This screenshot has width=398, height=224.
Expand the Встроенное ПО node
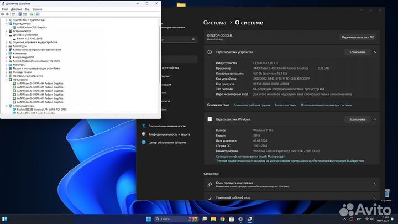coord(6,31)
